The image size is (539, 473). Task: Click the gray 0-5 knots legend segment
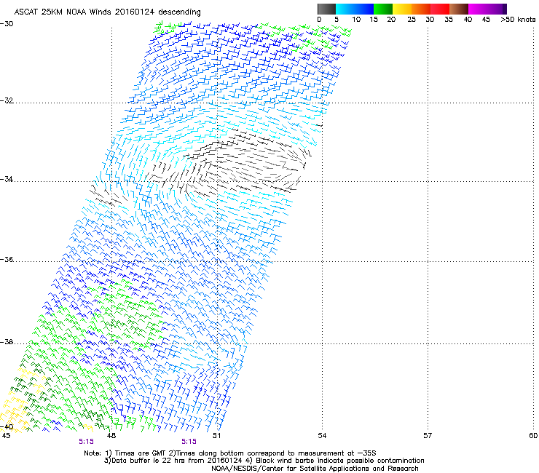(x=326, y=9)
